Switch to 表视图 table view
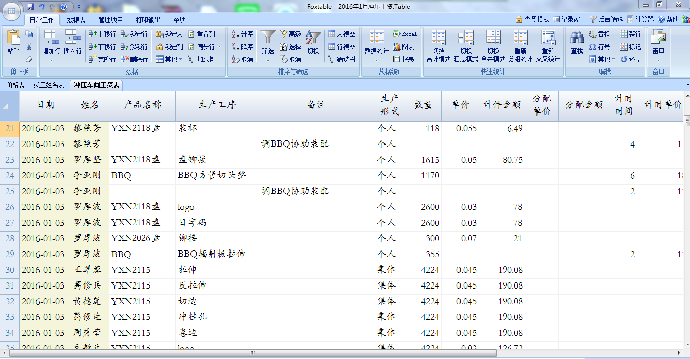Image resolution: width=690 pixels, height=359 pixels. click(342, 34)
